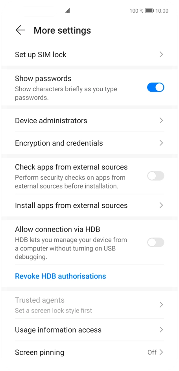Image resolution: width=179 pixels, height=371 pixels.
Task: Tap the More settings title
Action: point(62,30)
